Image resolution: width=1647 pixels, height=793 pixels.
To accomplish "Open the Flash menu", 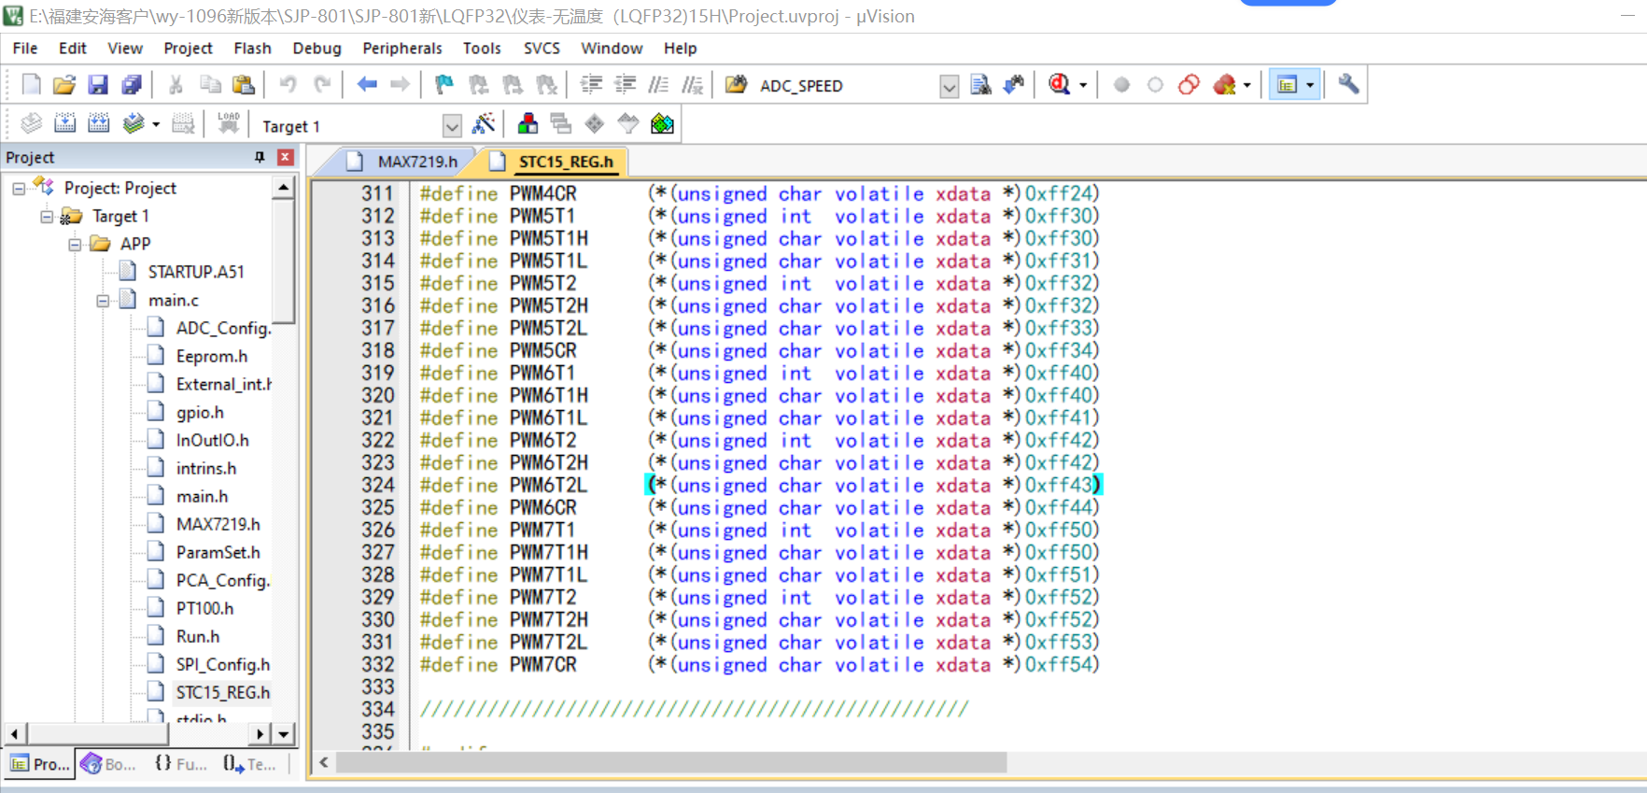I will click(x=252, y=49).
